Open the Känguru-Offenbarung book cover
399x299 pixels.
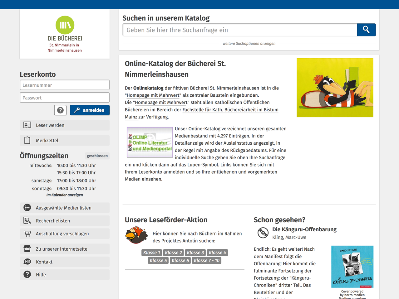[x=352, y=267]
